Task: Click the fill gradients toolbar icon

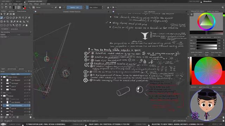Action: pyautogui.click(x=15, y=7)
